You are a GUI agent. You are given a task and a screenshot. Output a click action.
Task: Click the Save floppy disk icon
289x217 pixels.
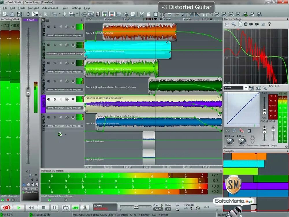point(19,14)
